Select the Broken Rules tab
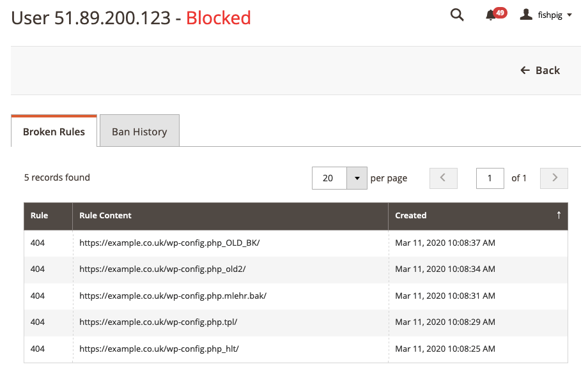The height and width of the screenshot is (383, 588). coord(54,131)
